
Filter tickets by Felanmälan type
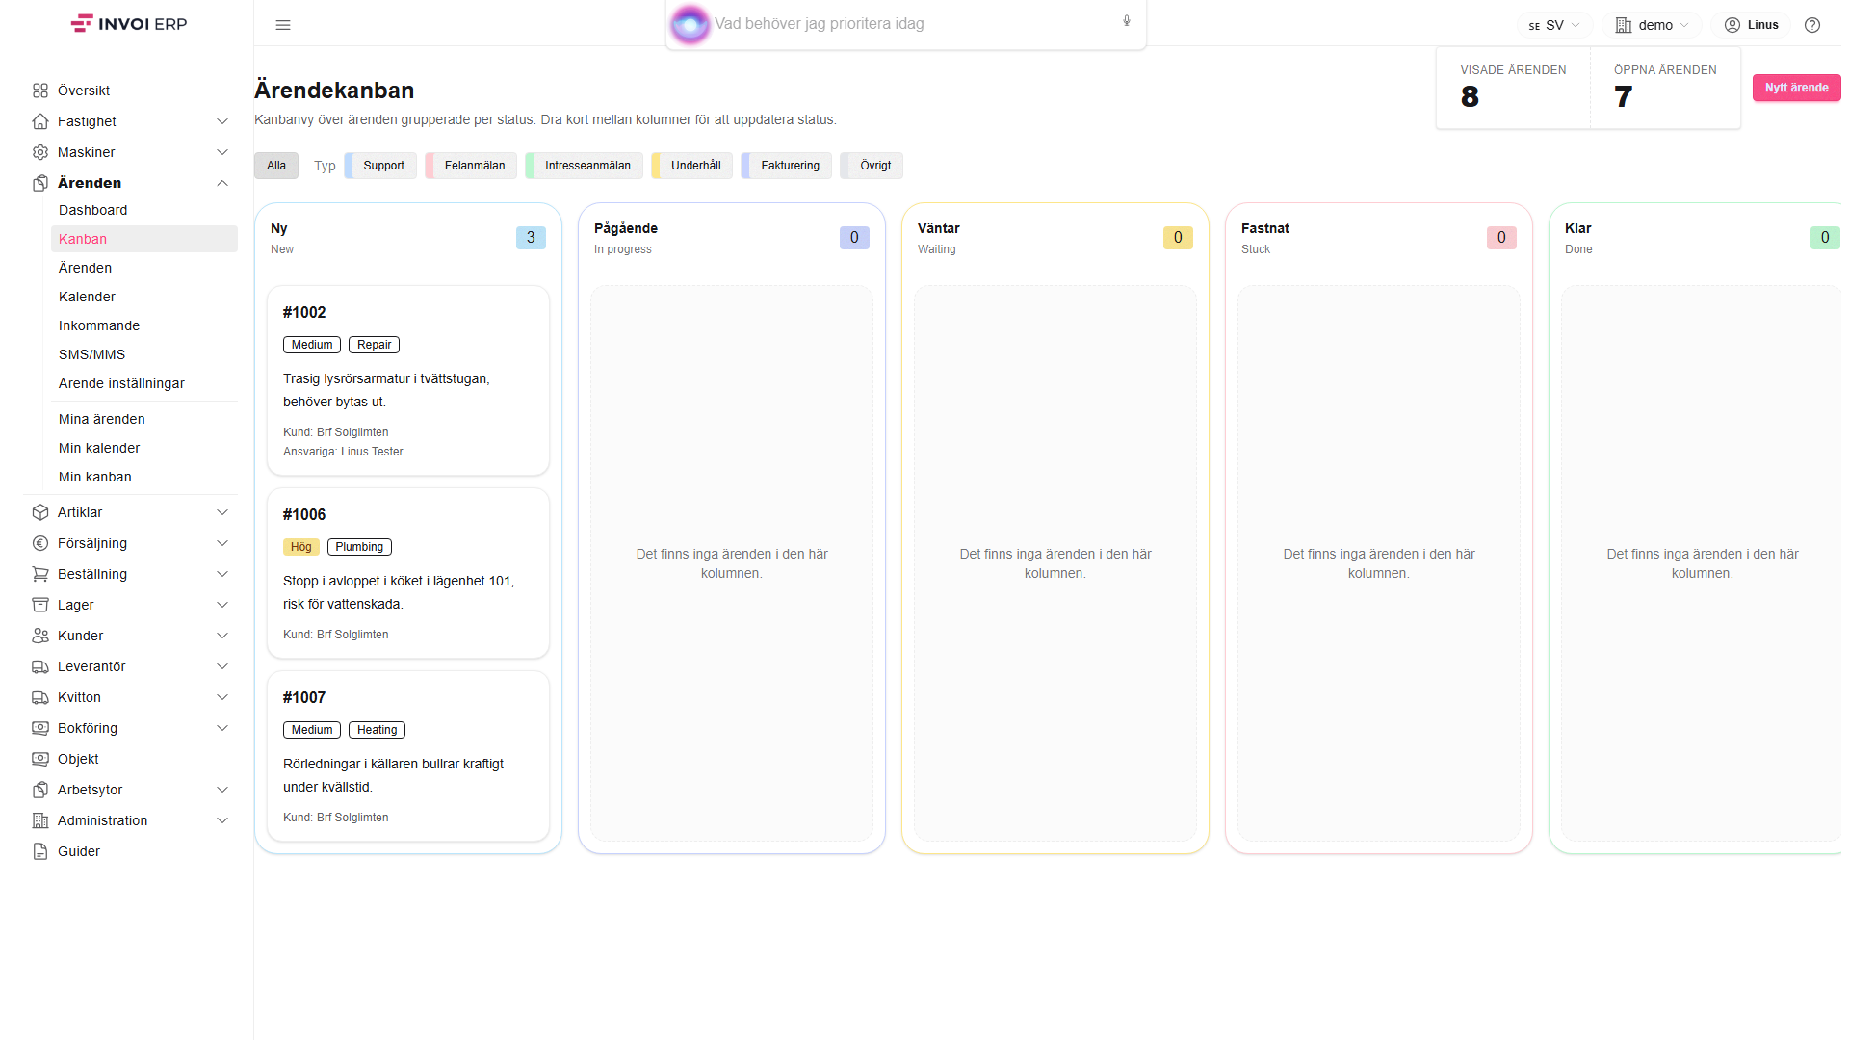point(472,166)
